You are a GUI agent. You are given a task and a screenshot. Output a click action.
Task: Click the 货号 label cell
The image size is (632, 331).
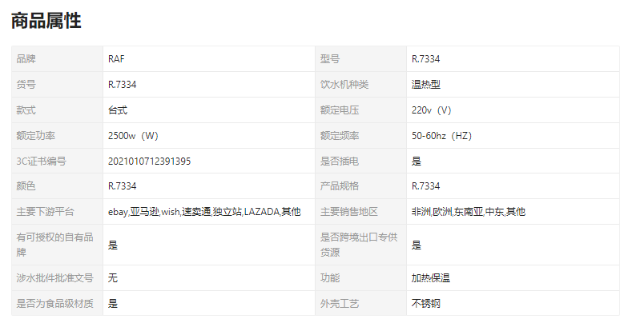pos(26,84)
